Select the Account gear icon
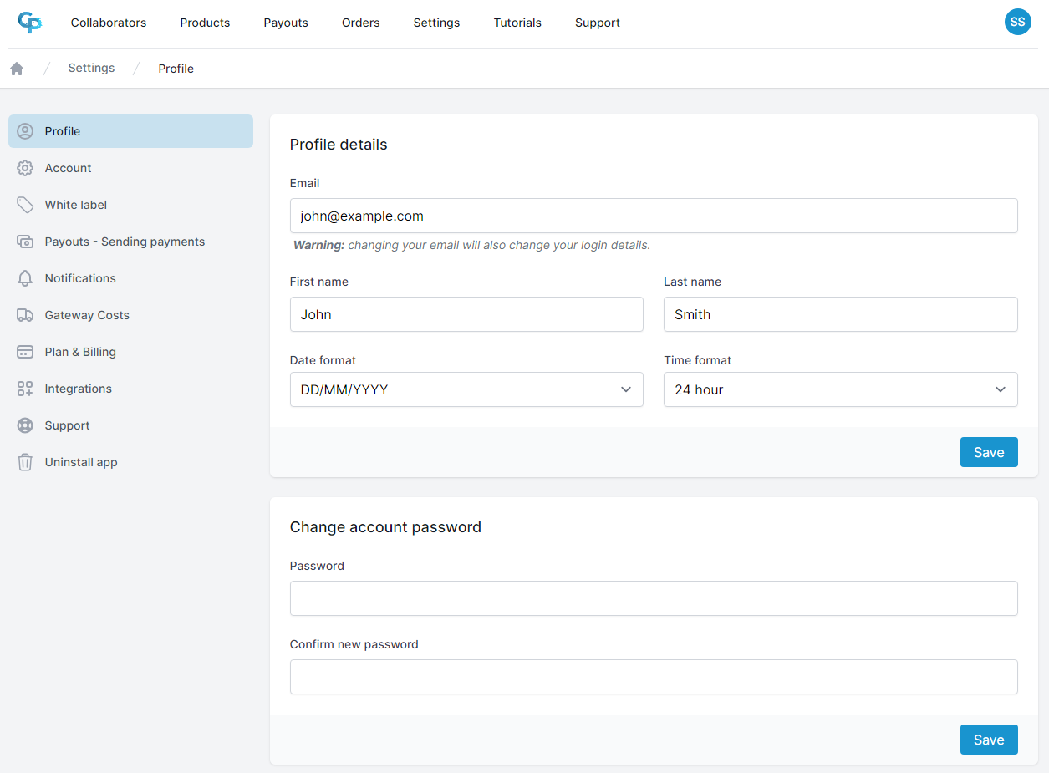The image size is (1049, 773). coord(26,168)
